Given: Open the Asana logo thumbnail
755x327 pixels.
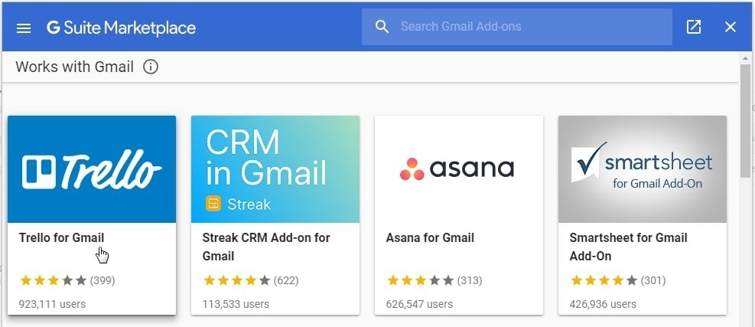Looking at the screenshot, I should (459, 169).
